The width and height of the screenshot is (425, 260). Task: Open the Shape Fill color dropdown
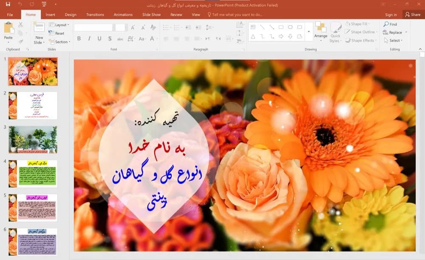coord(358,24)
